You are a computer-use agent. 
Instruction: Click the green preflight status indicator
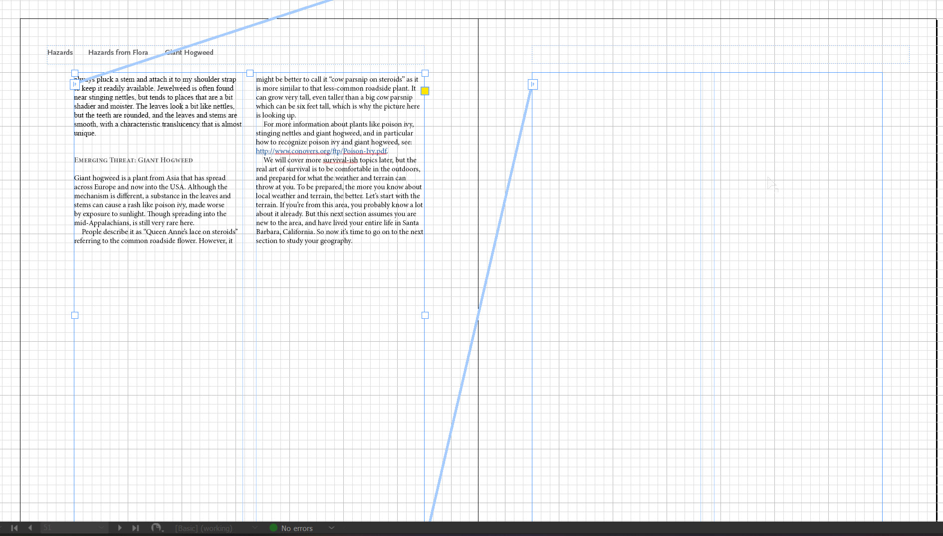[x=273, y=528]
